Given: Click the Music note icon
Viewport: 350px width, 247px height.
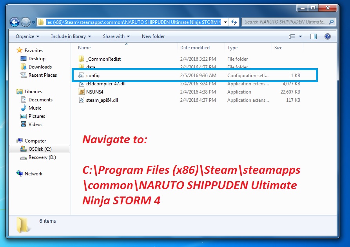Looking at the screenshot, I should (x=24, y=108).
